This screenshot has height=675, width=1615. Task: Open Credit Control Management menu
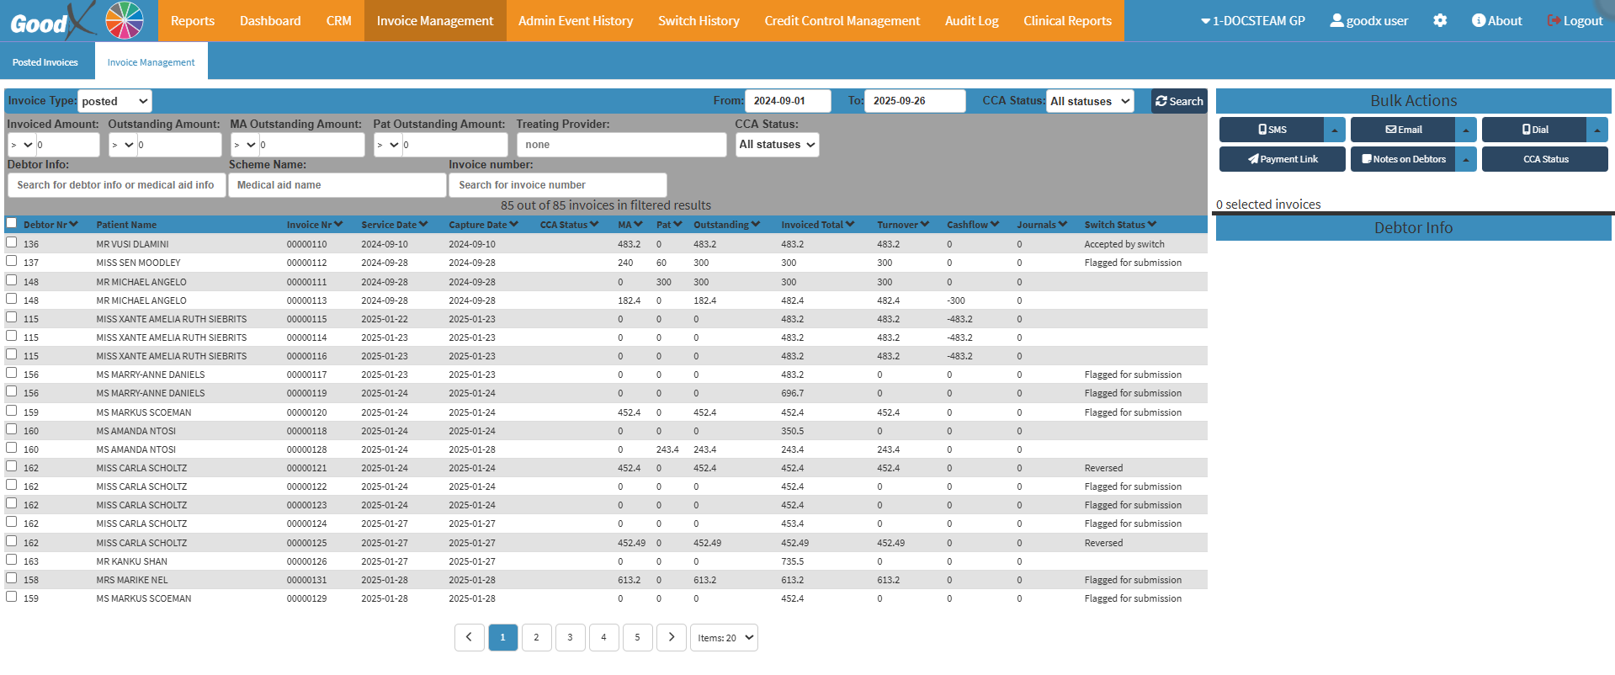click(x=842, y=20)
